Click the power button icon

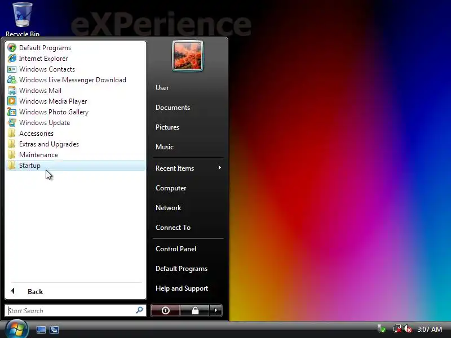[x=165, y=310]
